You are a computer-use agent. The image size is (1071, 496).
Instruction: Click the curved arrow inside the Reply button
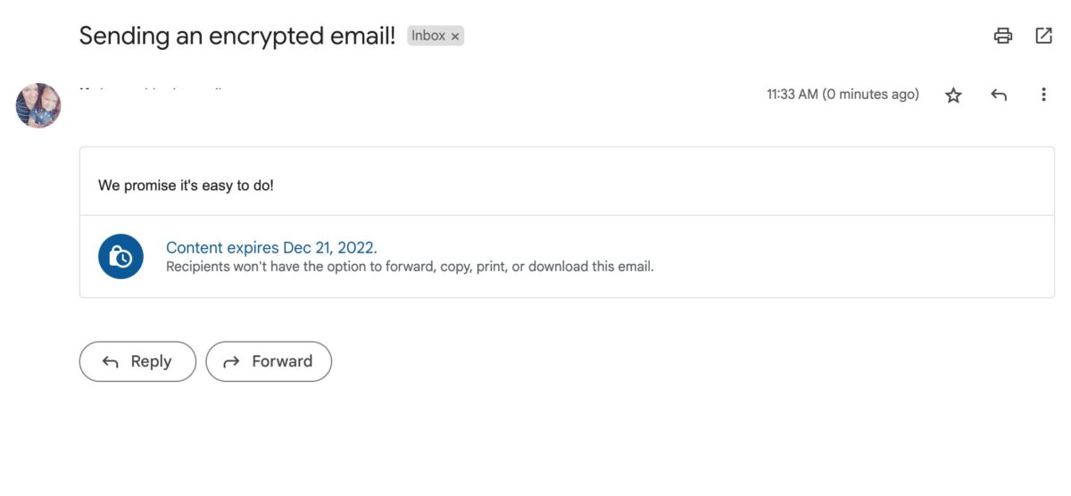[x=111, y=361]
